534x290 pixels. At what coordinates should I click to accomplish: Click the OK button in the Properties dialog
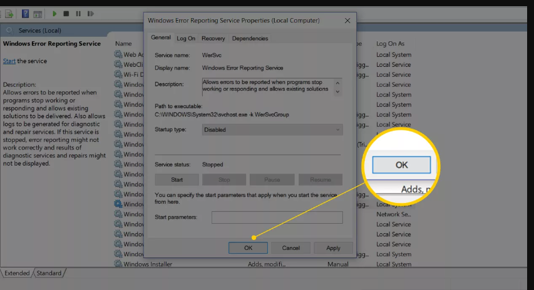coord(248,248)
